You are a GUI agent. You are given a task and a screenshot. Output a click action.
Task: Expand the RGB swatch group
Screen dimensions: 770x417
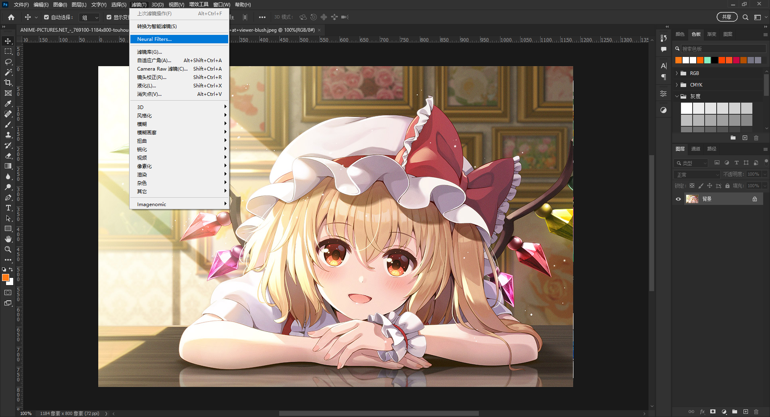pos(677,73)
